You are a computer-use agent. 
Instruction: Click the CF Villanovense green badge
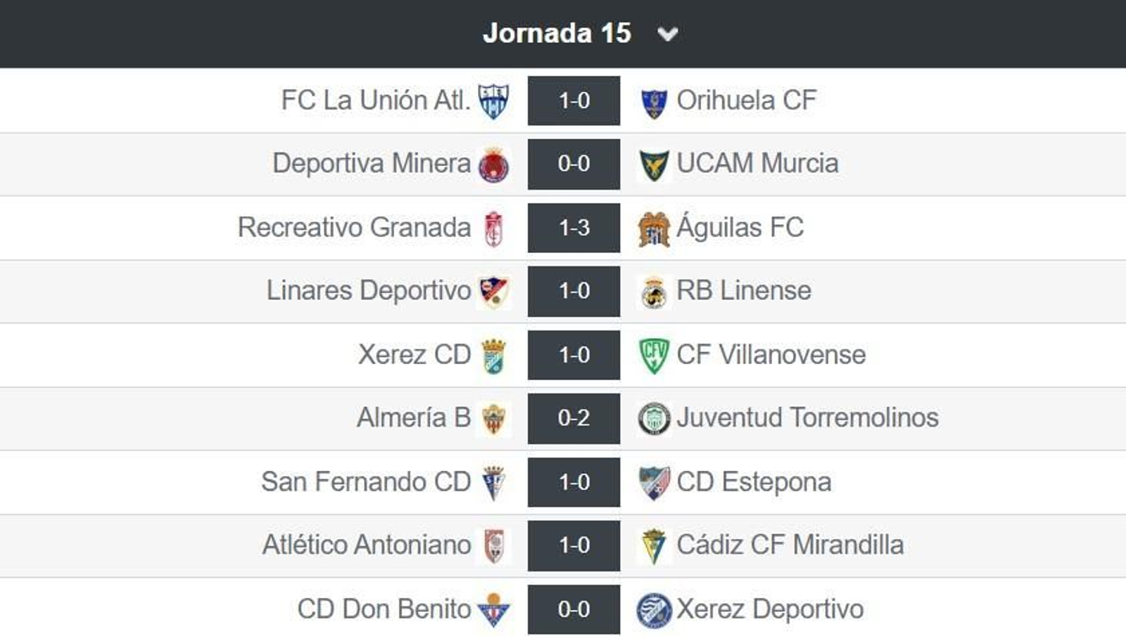654,355
